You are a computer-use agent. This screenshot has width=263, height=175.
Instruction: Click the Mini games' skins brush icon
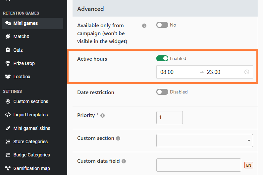[8, 128]
